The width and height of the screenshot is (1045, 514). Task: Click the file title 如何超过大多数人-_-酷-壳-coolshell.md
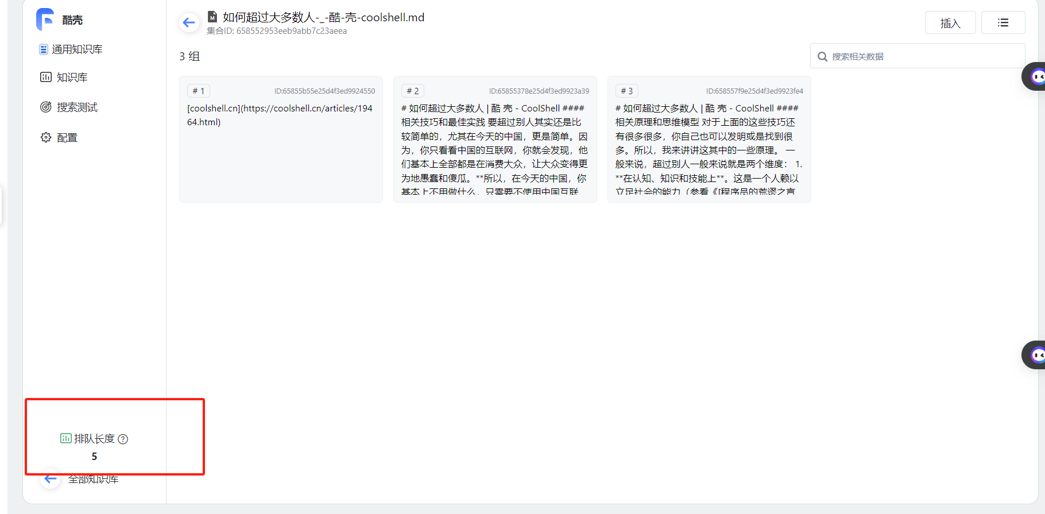click(x=324, y=17)
